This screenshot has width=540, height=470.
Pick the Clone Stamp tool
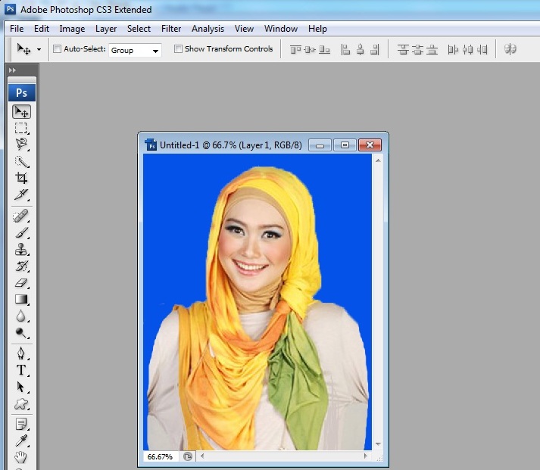(21, 249)
